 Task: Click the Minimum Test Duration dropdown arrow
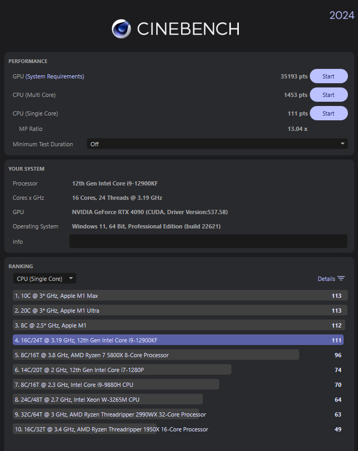point(343,144)
